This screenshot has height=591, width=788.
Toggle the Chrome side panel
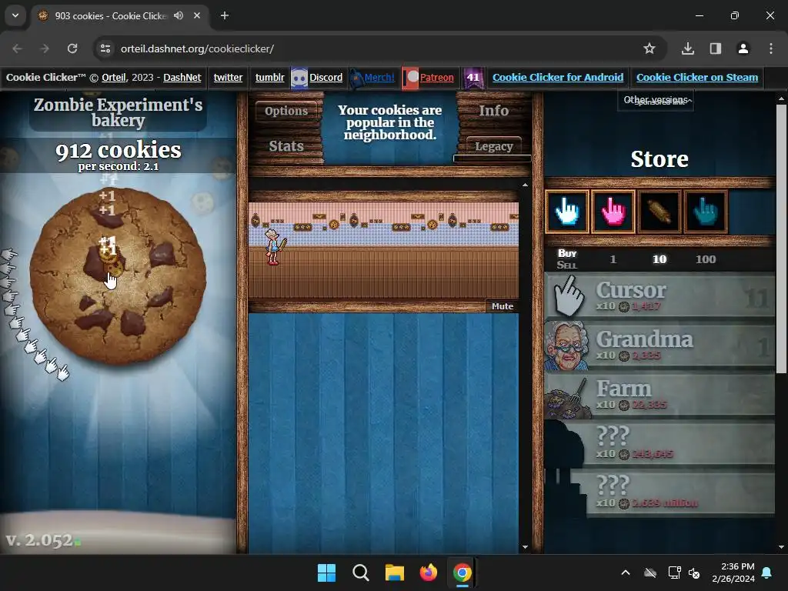point(715,48)
